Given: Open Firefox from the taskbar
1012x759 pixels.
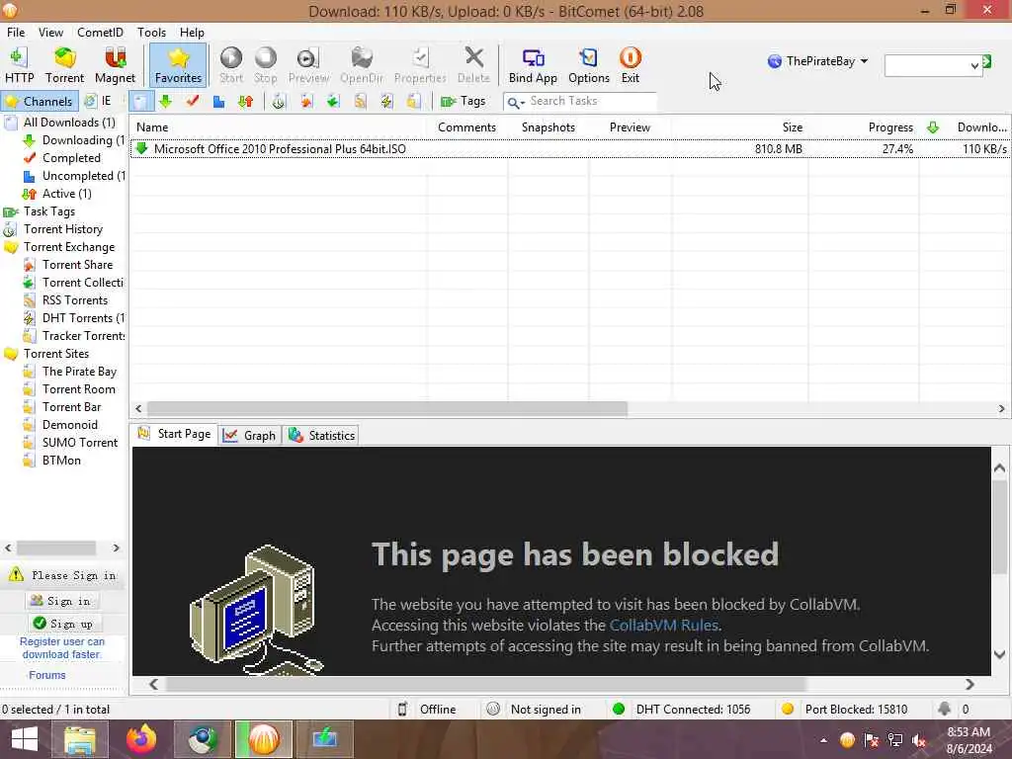Looking at the screenshot, I should [141, 739].
